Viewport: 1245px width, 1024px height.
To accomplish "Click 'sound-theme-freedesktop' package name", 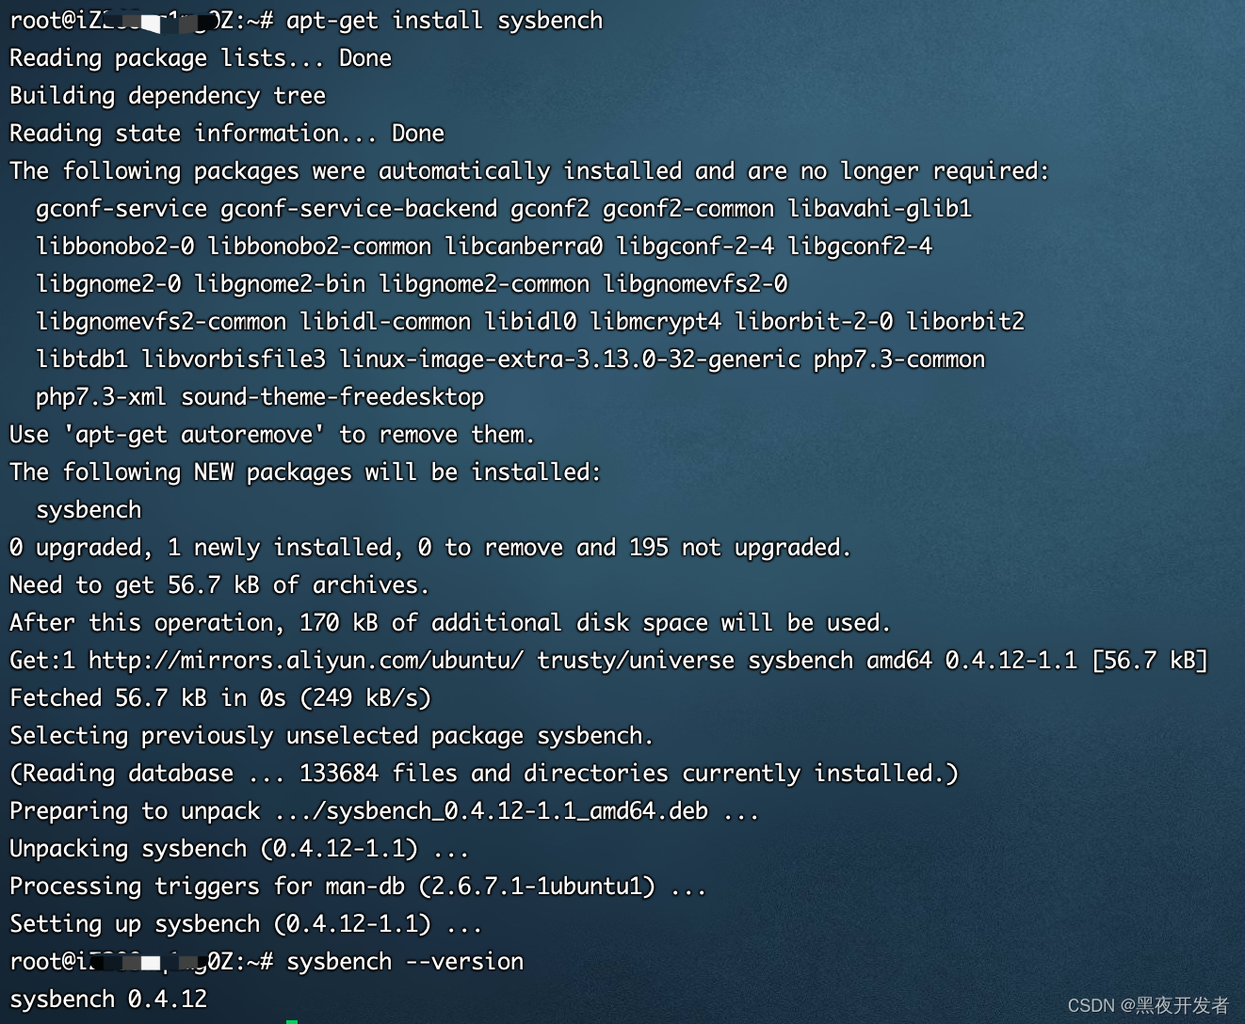I will point(332,397).
